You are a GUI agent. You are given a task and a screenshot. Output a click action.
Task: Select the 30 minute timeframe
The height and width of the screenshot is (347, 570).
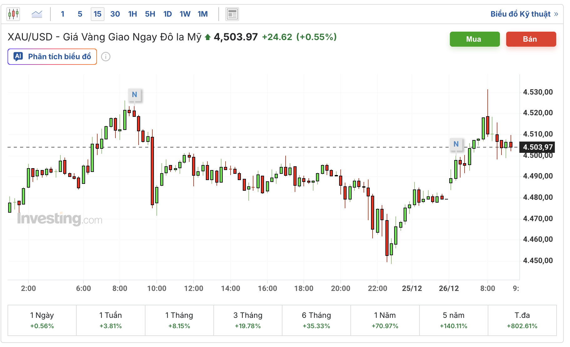tap(115, 14)
